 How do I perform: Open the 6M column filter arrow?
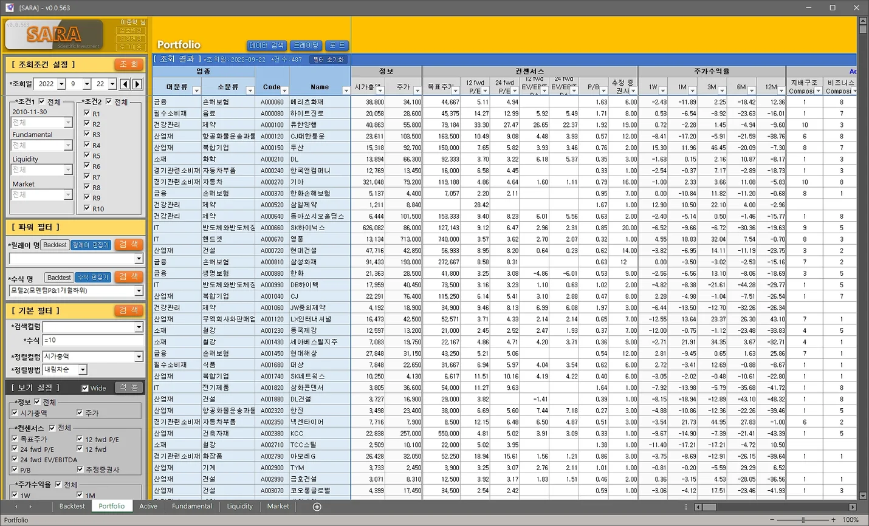click(x=752, y=91)
